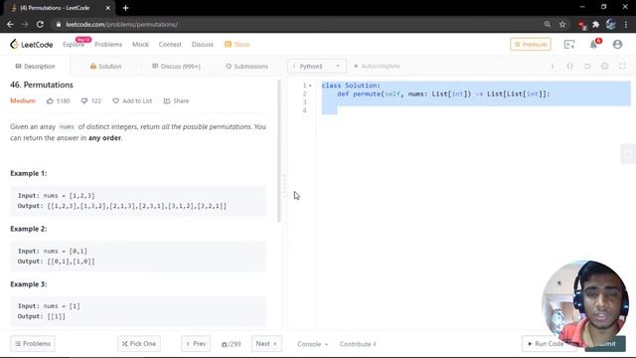Go to the Next problem
636x358 pixels.
coord(266,344)
